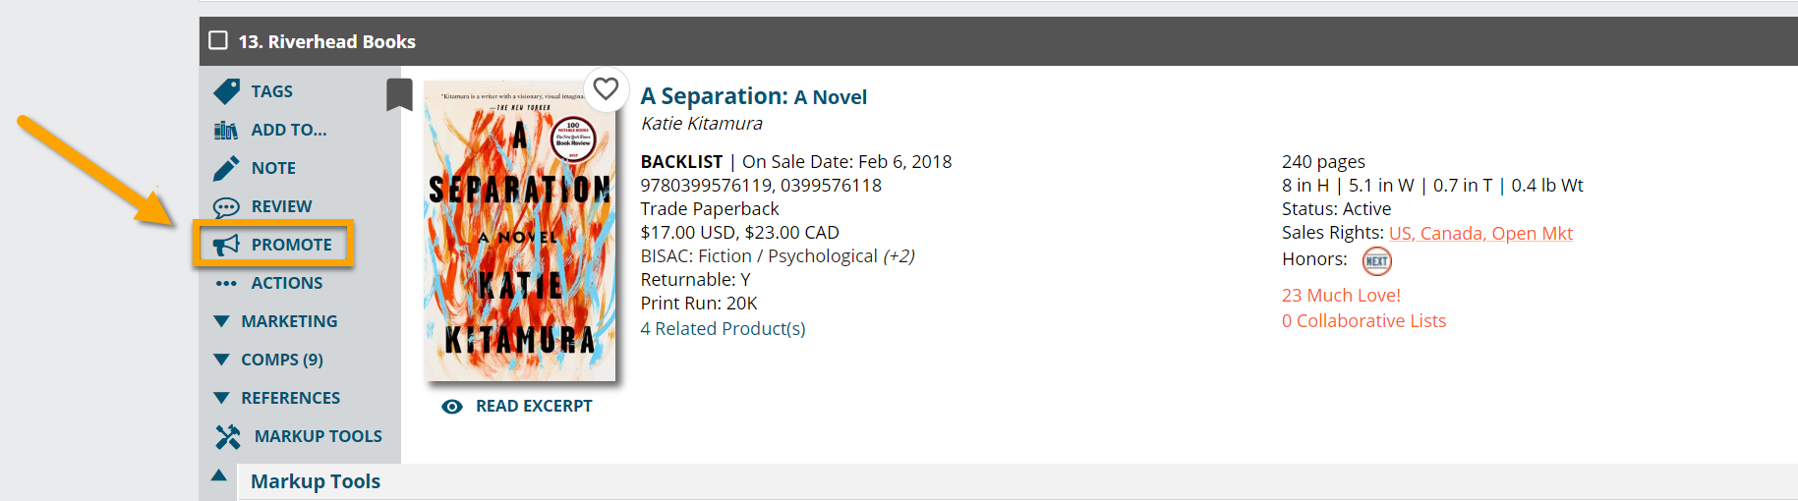Open the A Separation title link
Screen dimensions: 1798x501
[754, 96]
